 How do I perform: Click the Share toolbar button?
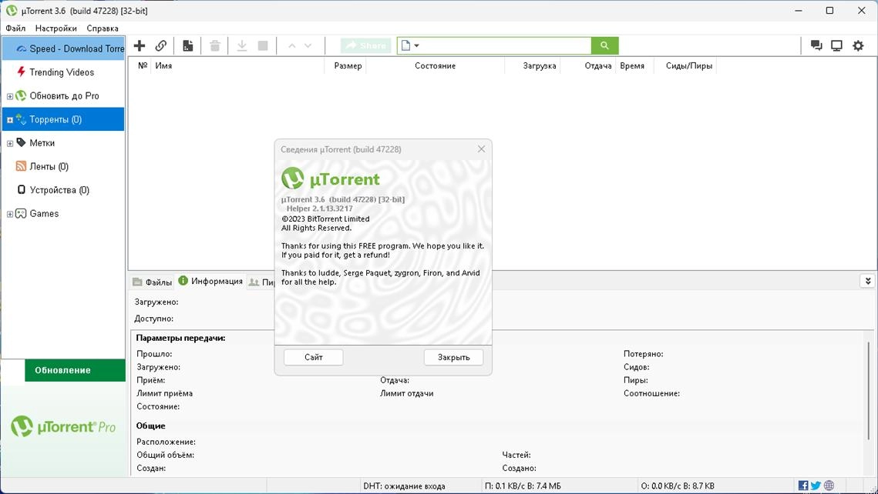click(x=366, y=46)
